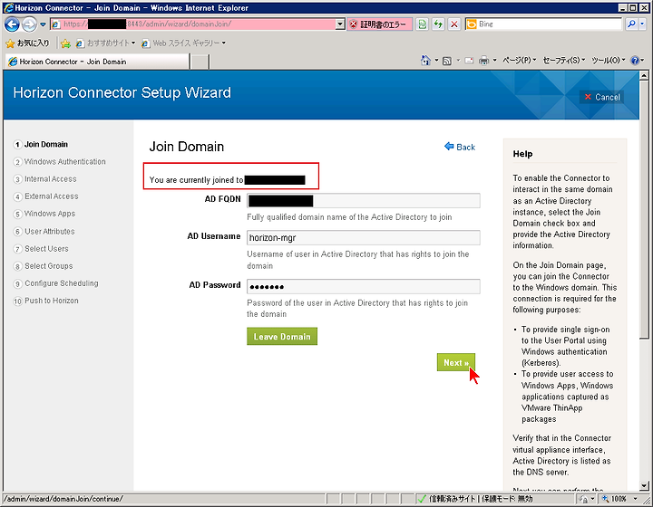Click the browser Back arrow button
Screen dimensions: 653x507
pos(12,24)
